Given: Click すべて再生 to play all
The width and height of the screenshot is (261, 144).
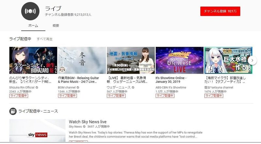Looking at the screenshot, I should tap(45, 39).
